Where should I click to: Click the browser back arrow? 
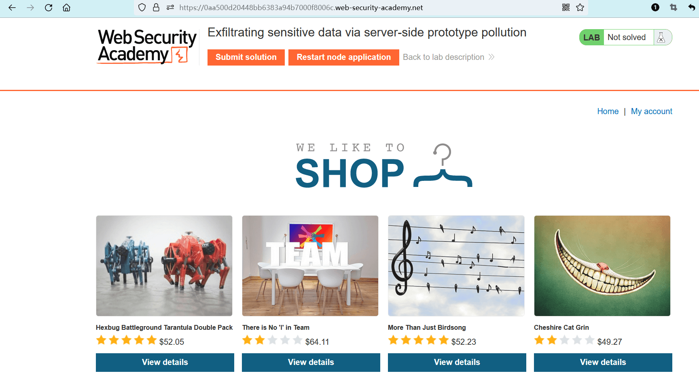(x=12, y=8)
